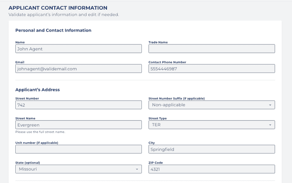The image size is (292, 183).
Task: Focus the Unit number input field
Action: pyautogui.click(x=78, y=149)
